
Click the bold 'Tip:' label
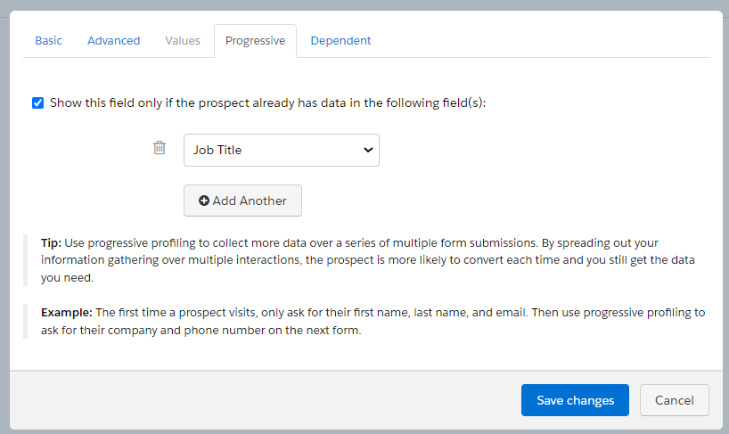pos(51,243)
